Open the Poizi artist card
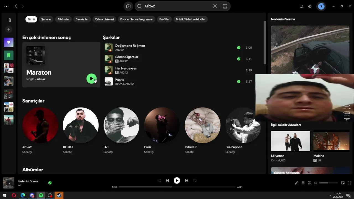 [162, 130]
